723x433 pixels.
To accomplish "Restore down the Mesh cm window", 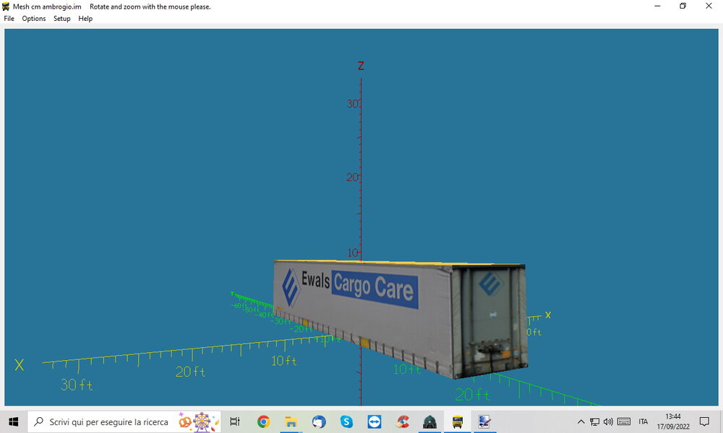I will pos(683,6).
